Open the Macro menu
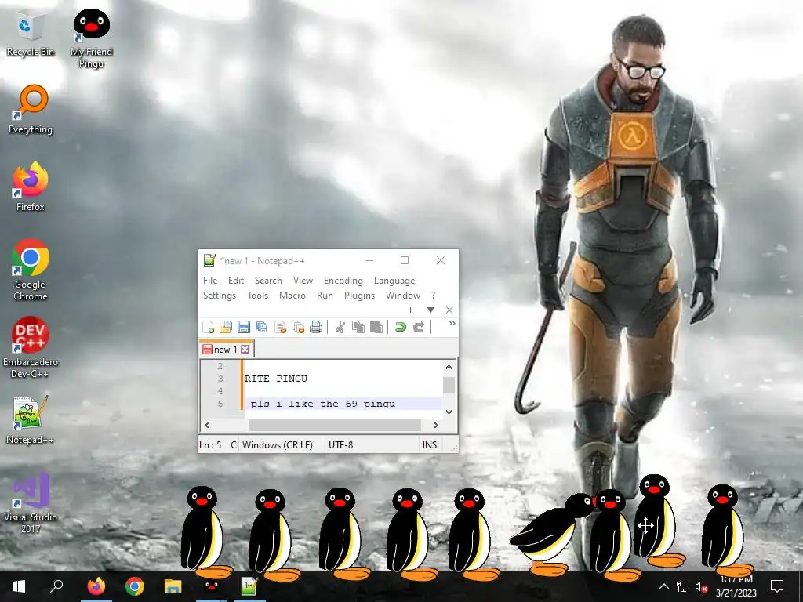Image resolution: width=803 pixels, height=602 pixels. pyautogui.click(x=292, y=296)
